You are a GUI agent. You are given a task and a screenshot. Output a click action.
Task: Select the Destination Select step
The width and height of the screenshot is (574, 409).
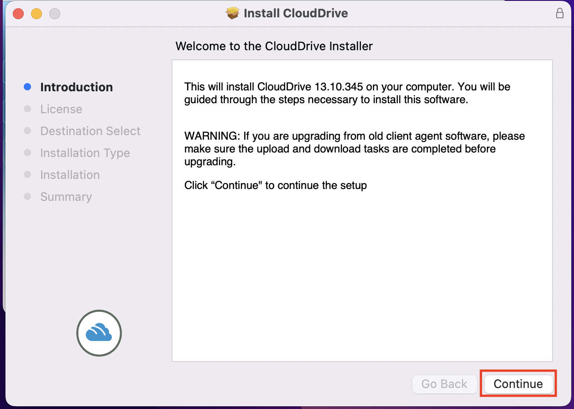click(90, 131)
